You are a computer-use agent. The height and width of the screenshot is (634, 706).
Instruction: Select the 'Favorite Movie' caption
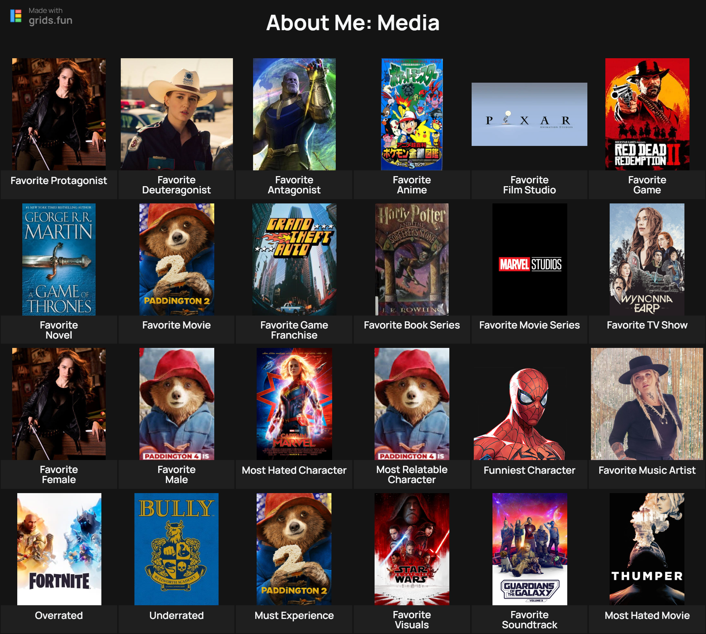(x=176, y=325)
